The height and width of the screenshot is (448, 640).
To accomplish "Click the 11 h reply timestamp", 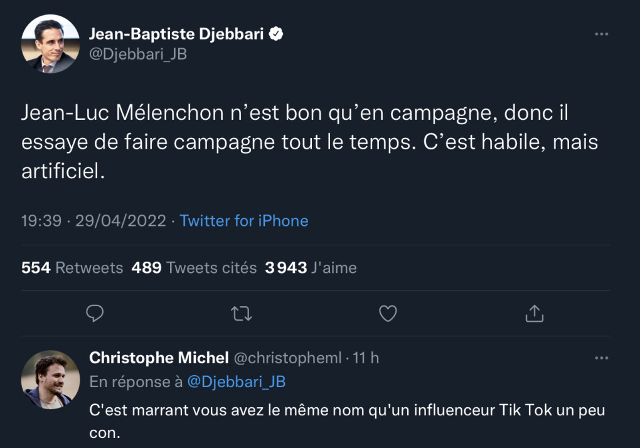I will [x=366, y=358].
